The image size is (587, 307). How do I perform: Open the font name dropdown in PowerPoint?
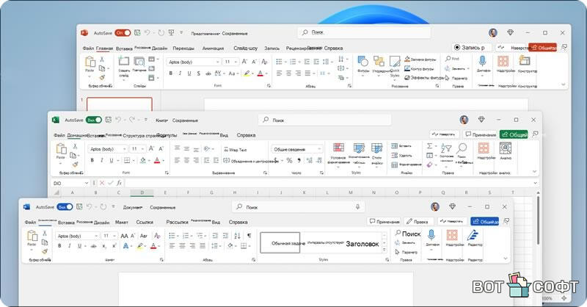[x=217, y=62]
